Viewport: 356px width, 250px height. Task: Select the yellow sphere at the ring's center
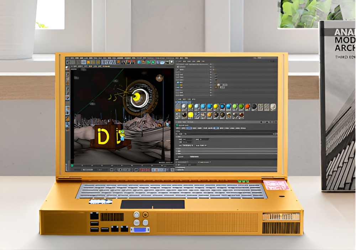click(x=136, y=97)
